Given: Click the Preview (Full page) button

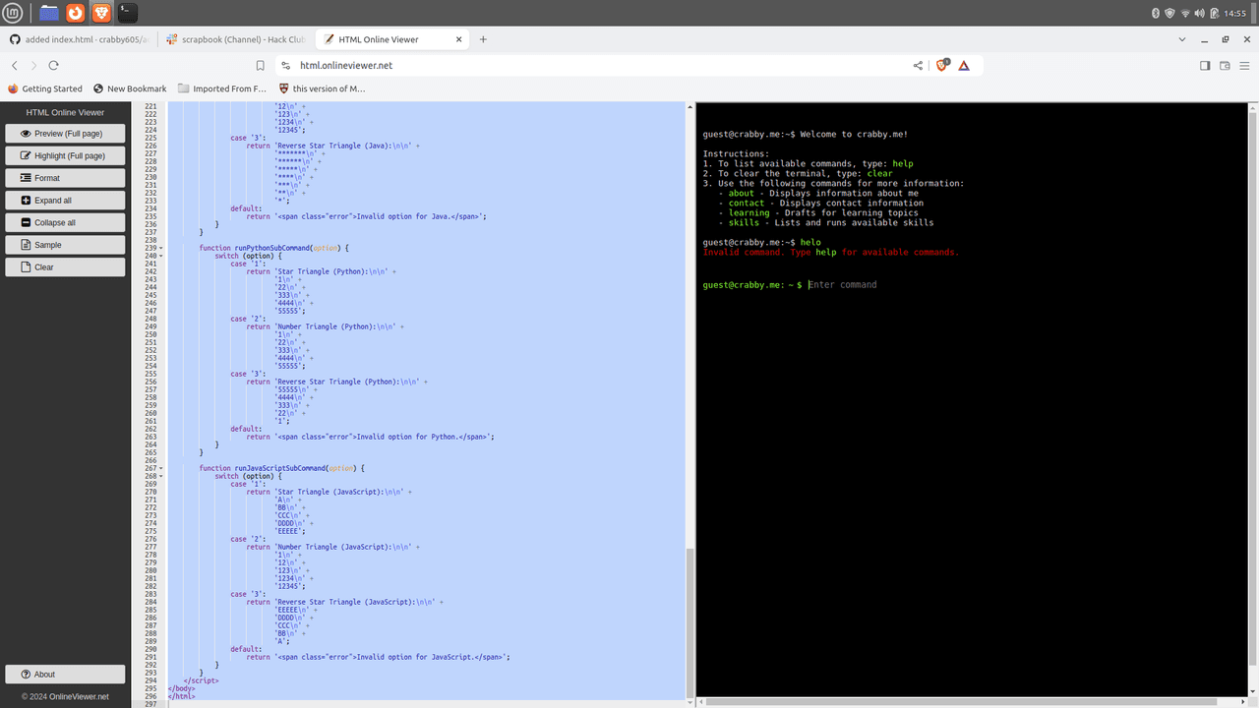Looking at the screenshot, I should click(66, 134).
